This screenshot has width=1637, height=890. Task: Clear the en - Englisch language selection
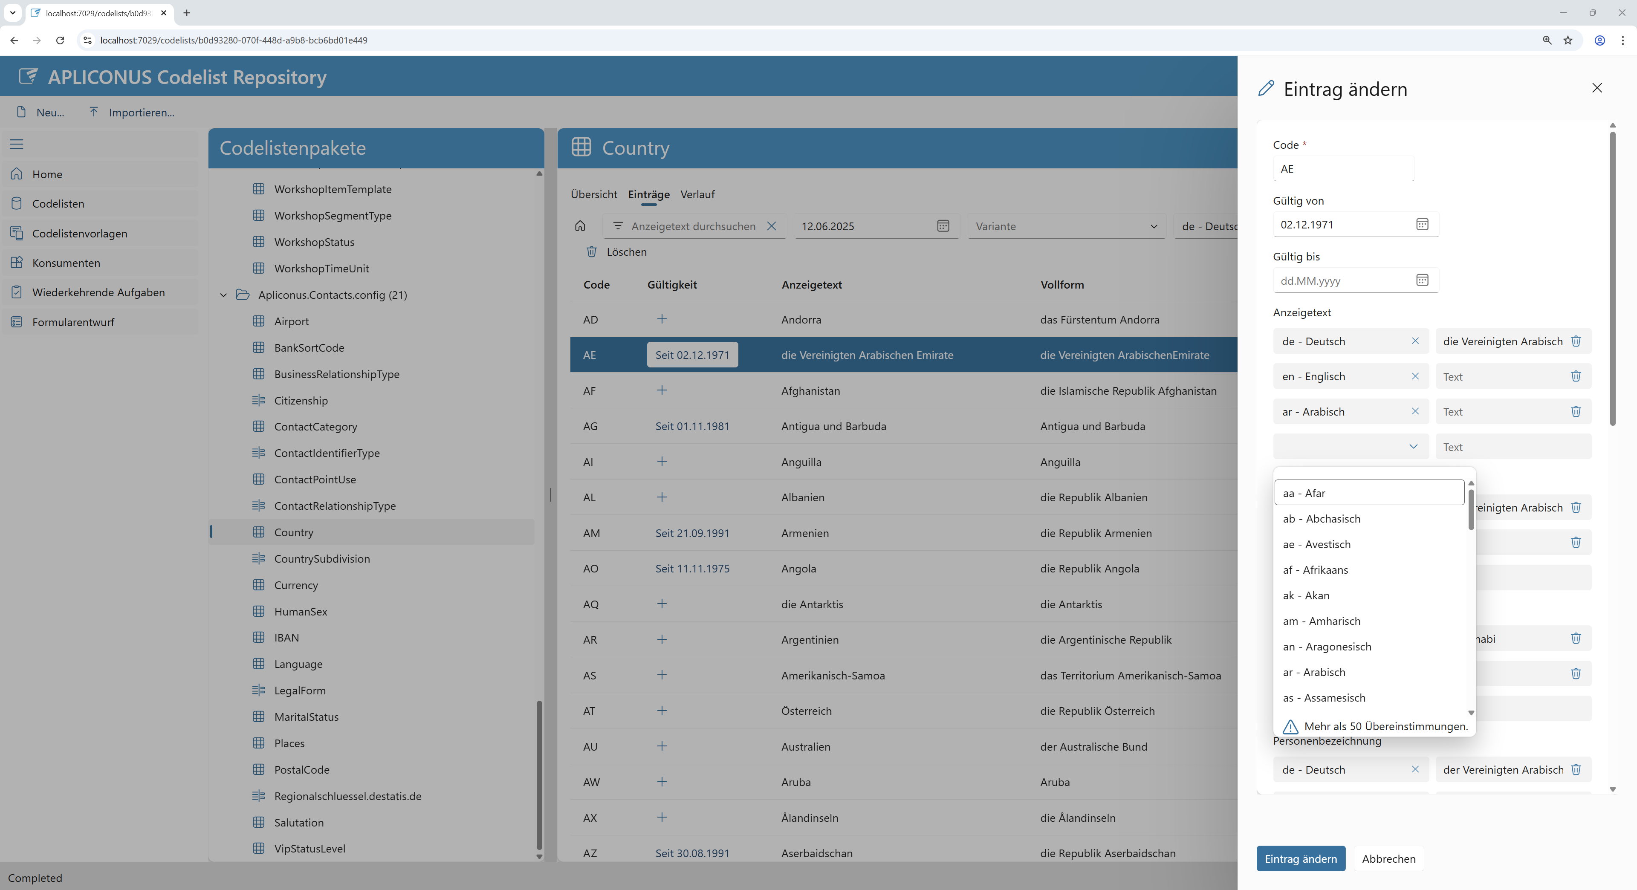point(1415,376)
